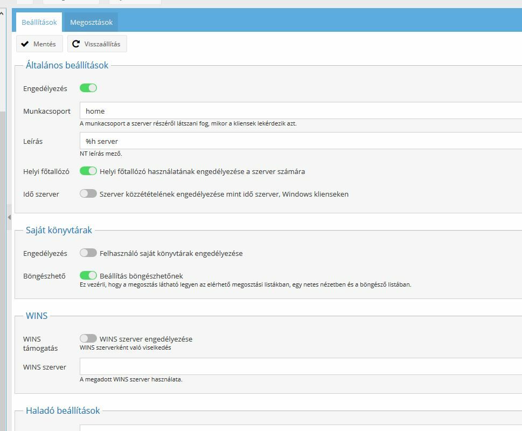
Task: Click the empty WINS szerver field
Action: click(301, 366)
